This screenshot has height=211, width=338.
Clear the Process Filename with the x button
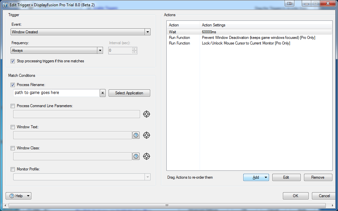pos(103,93)
